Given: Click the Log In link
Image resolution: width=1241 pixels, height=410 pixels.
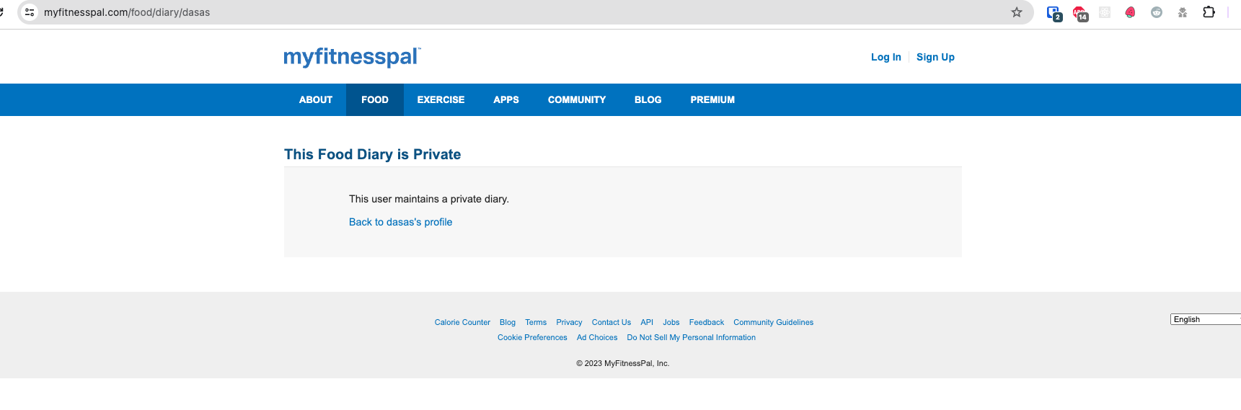Looking at the screenshot, I should (886, 57).
